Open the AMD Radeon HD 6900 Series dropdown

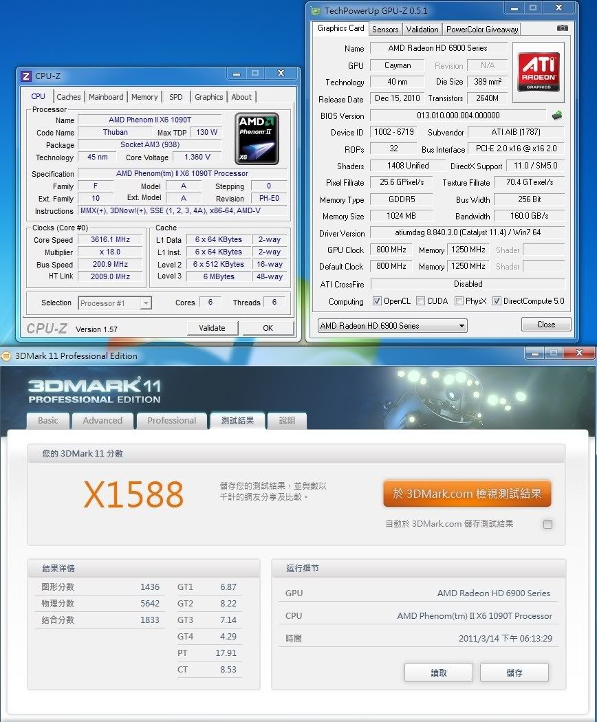[x=393, y=325]
